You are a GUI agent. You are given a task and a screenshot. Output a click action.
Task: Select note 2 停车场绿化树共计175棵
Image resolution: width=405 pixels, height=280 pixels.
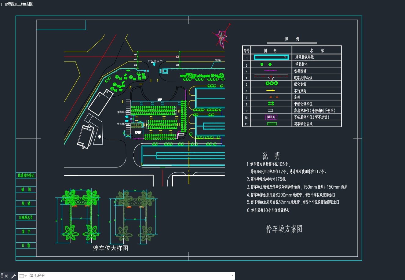tap(266, 179)
